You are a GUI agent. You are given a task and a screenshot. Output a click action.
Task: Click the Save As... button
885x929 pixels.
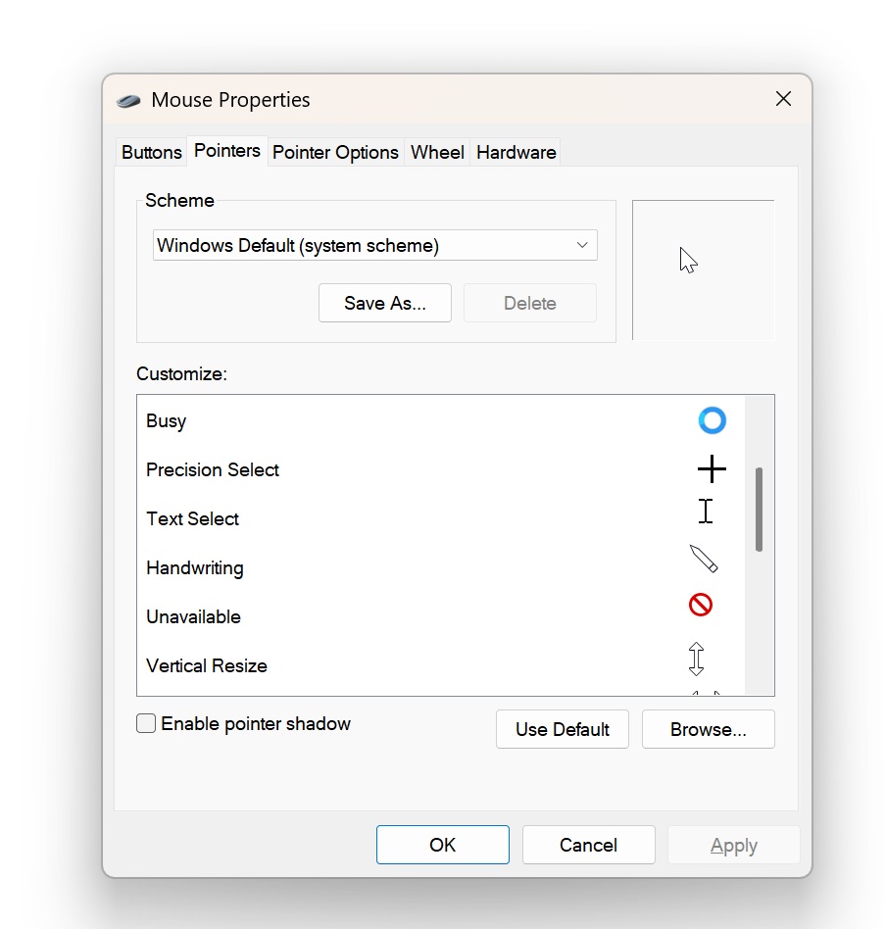[x=385, y=303]
